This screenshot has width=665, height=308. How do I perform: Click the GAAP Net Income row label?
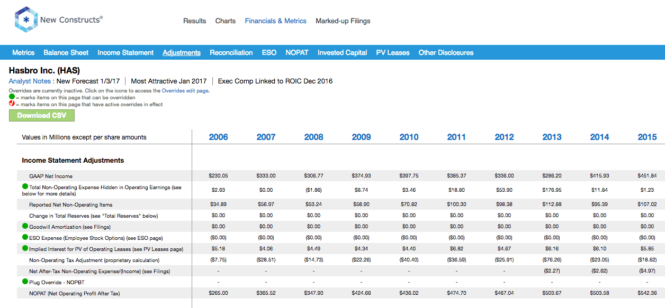click(51, 176)
